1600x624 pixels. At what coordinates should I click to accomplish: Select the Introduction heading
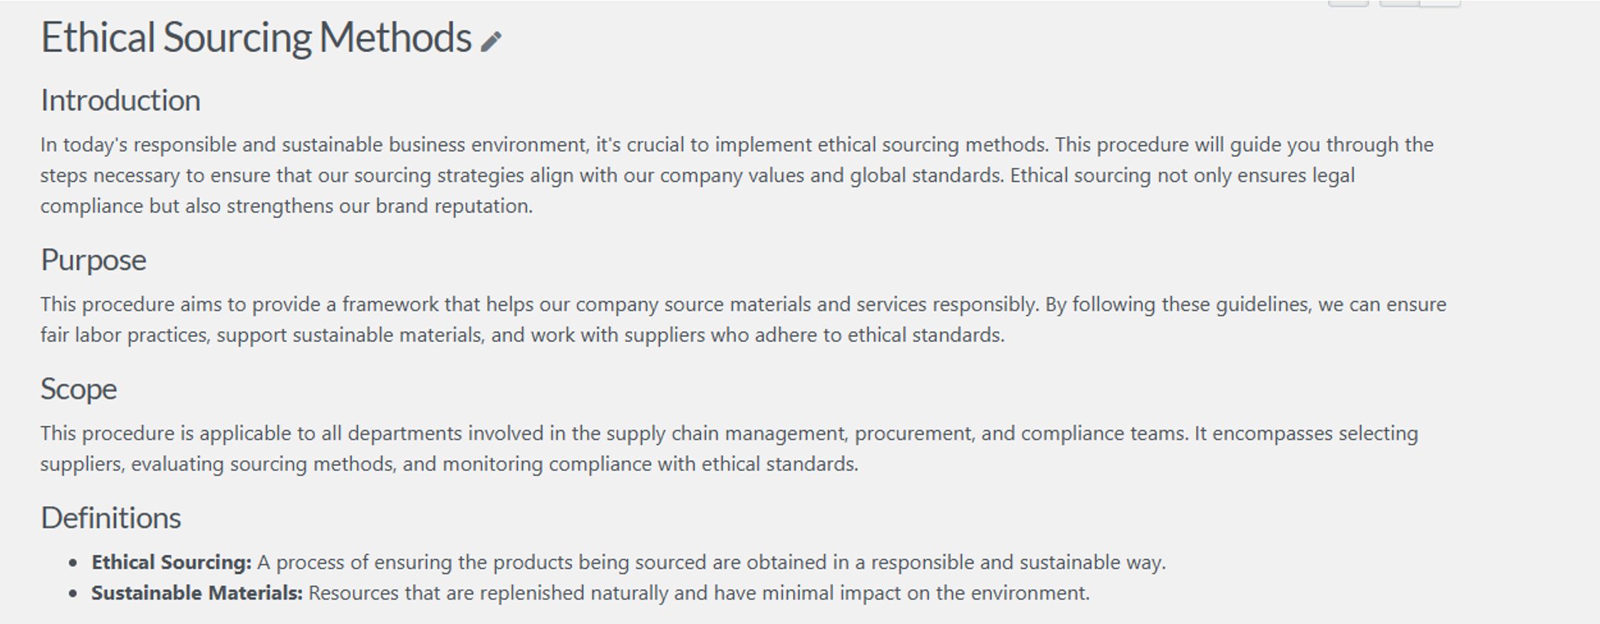120,100
